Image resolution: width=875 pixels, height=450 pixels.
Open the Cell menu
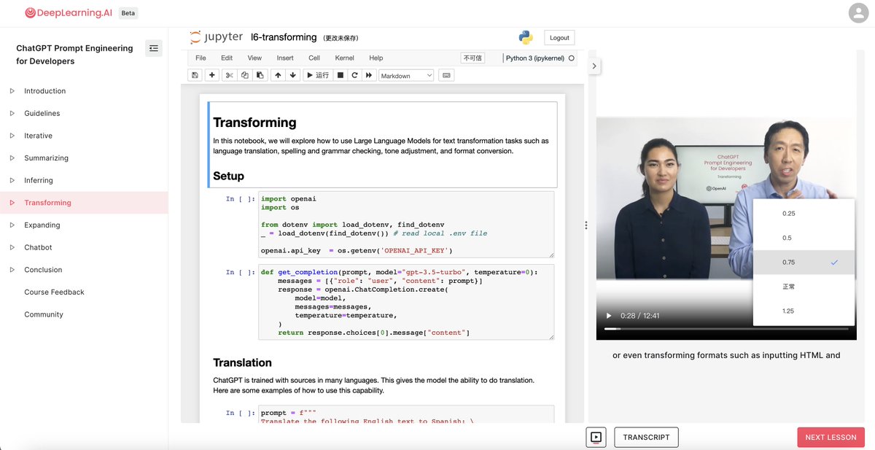click(314, 58)
